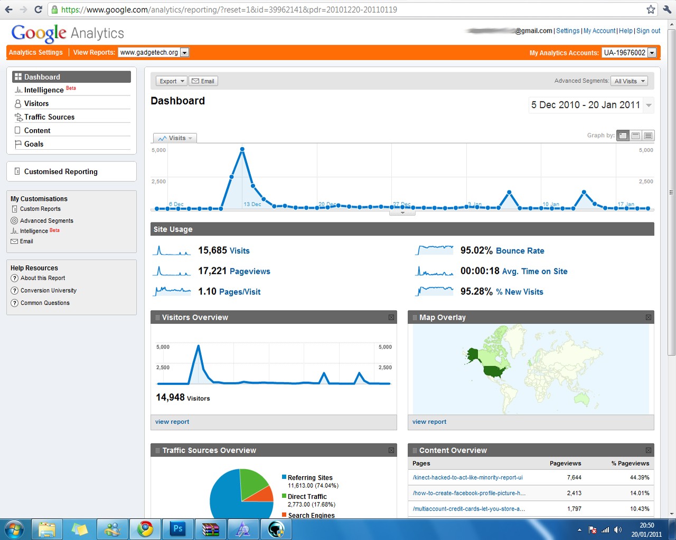Open the Visits graph metric dropdown

pyautogui.click(x=175, y=138)
